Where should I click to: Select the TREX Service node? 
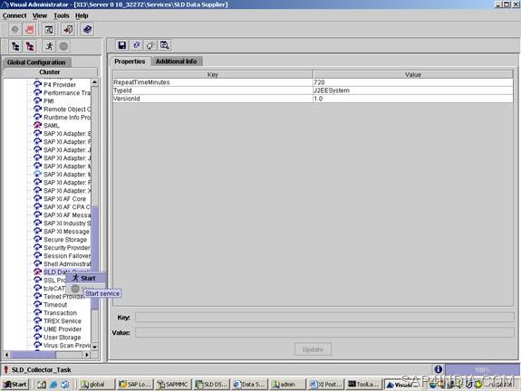pos(63,321)
